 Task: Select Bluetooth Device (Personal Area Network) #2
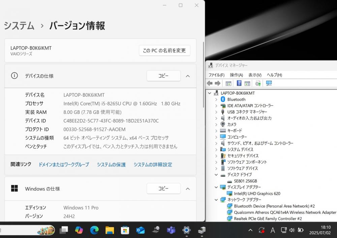(274, 206)
